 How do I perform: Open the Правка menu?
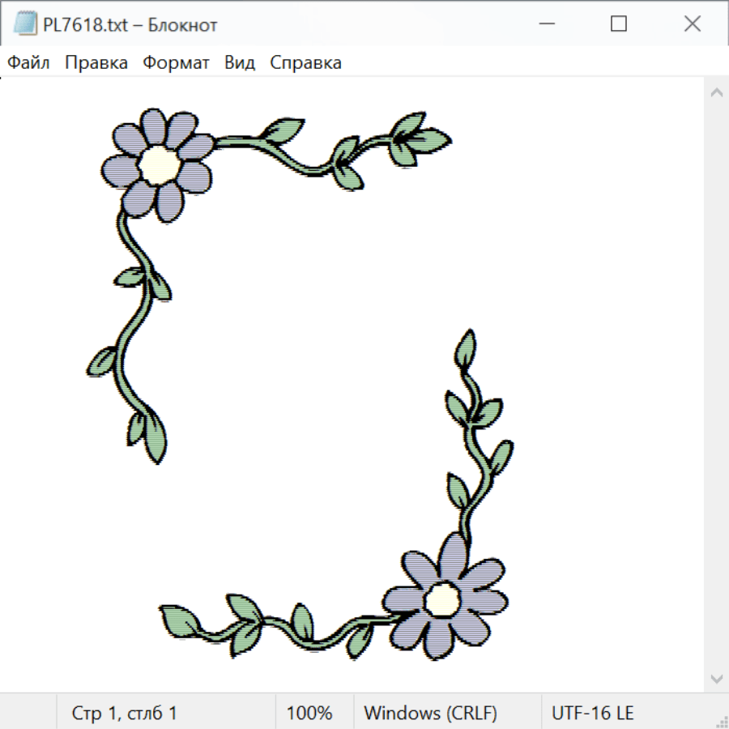point(96,62)
